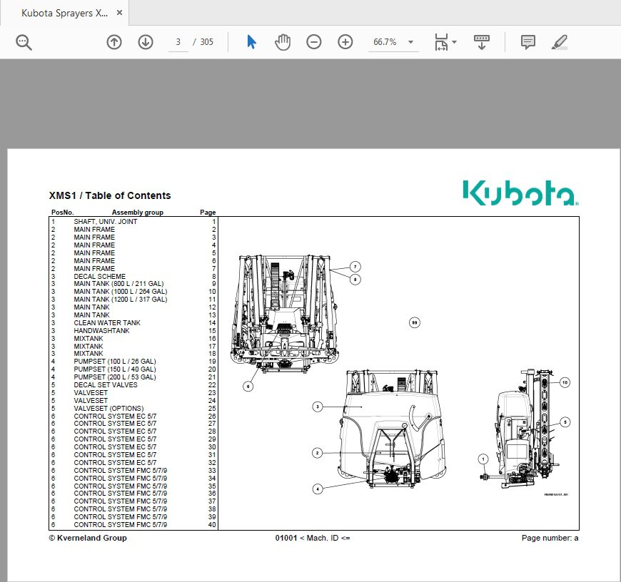Click callout balloon 8 on sprayer diagram

click(355, 280)
